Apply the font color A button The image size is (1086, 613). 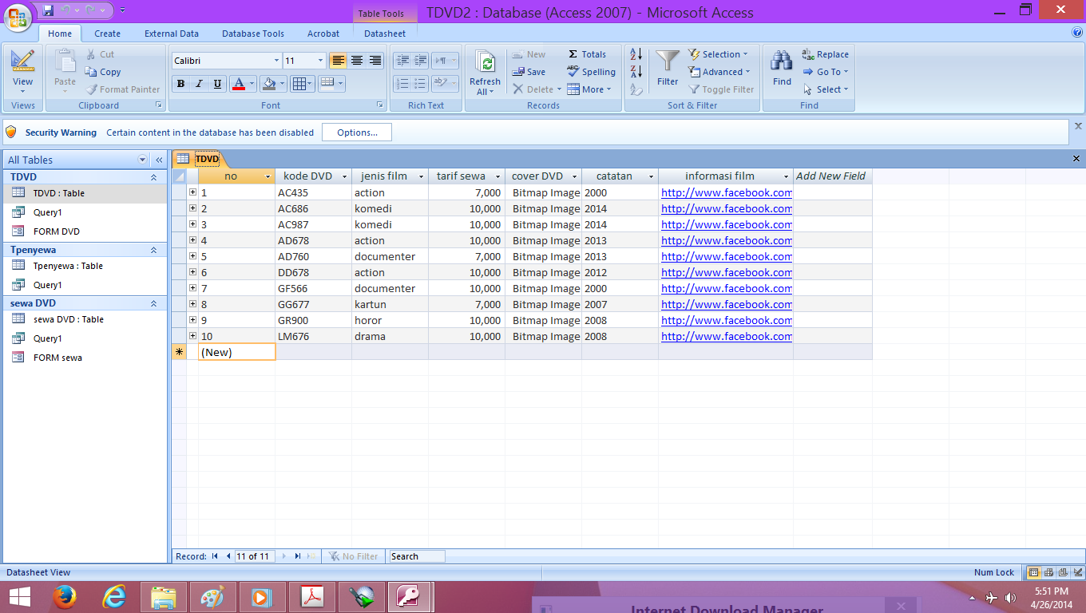(238, 84)
